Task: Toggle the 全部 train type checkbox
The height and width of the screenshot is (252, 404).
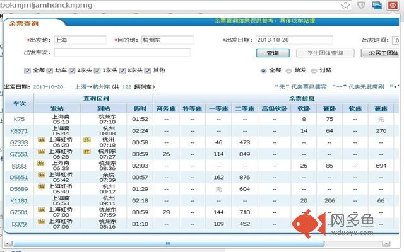Action: click(27, 71)
